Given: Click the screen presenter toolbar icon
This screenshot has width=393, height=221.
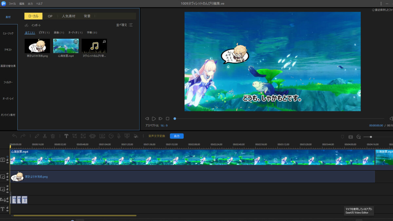Looking at the screenshot, I should click(127, 136).
